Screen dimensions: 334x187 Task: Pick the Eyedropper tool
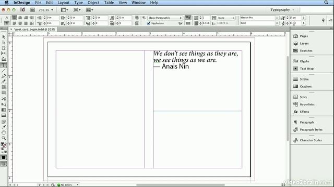point(4,127)
